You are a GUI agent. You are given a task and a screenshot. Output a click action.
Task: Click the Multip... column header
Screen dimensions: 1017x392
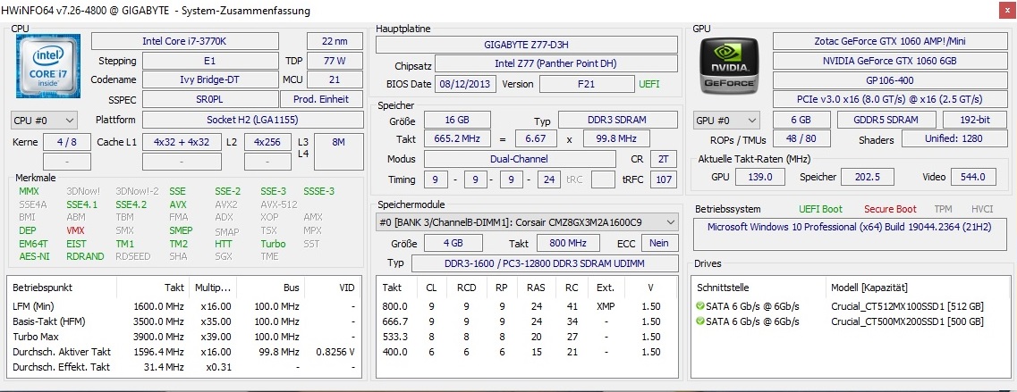(x=213, y=287)
